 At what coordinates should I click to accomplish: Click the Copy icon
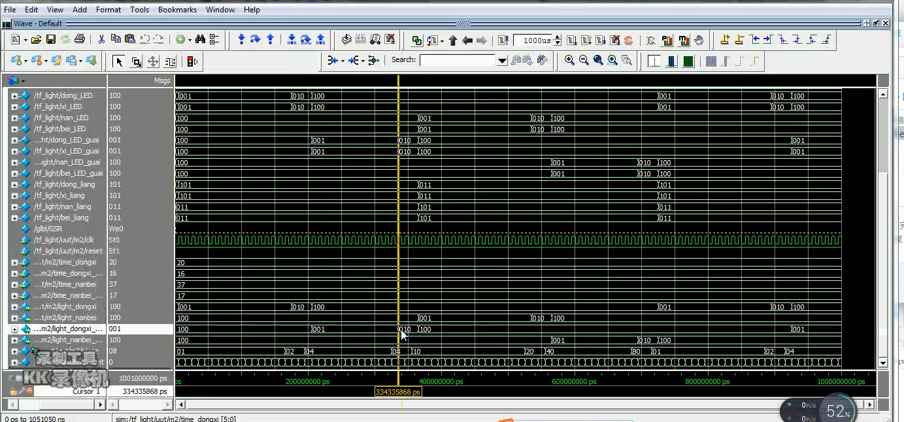coord(116,40)
